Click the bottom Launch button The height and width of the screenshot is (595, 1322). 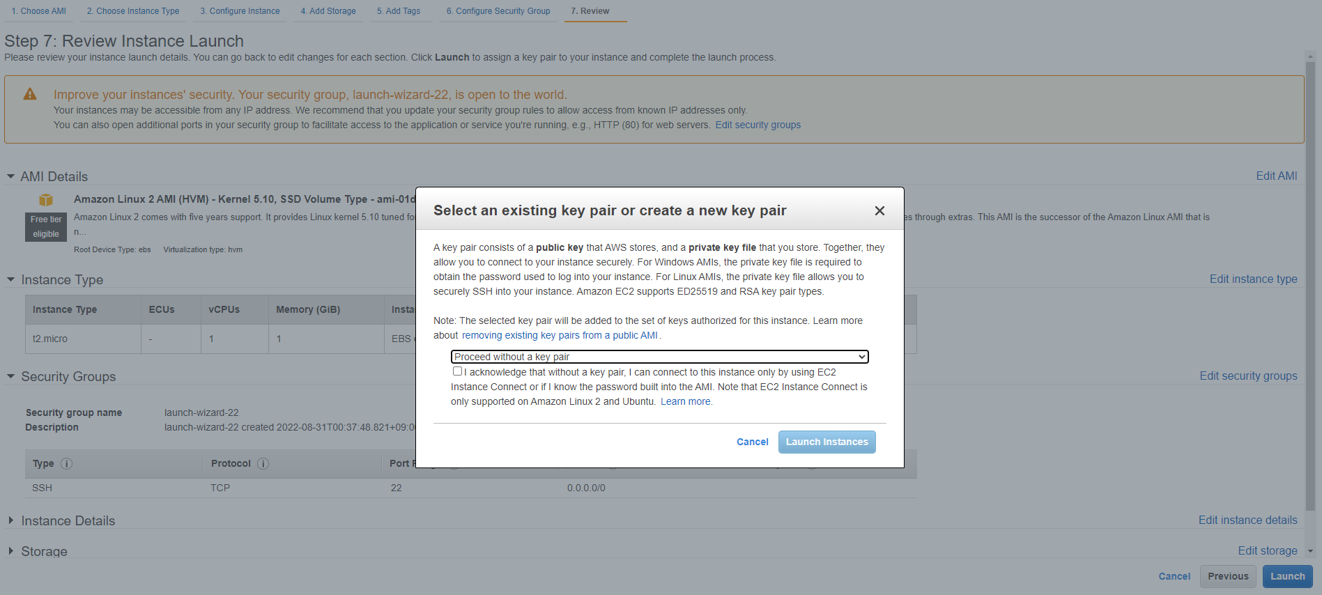1288,576
